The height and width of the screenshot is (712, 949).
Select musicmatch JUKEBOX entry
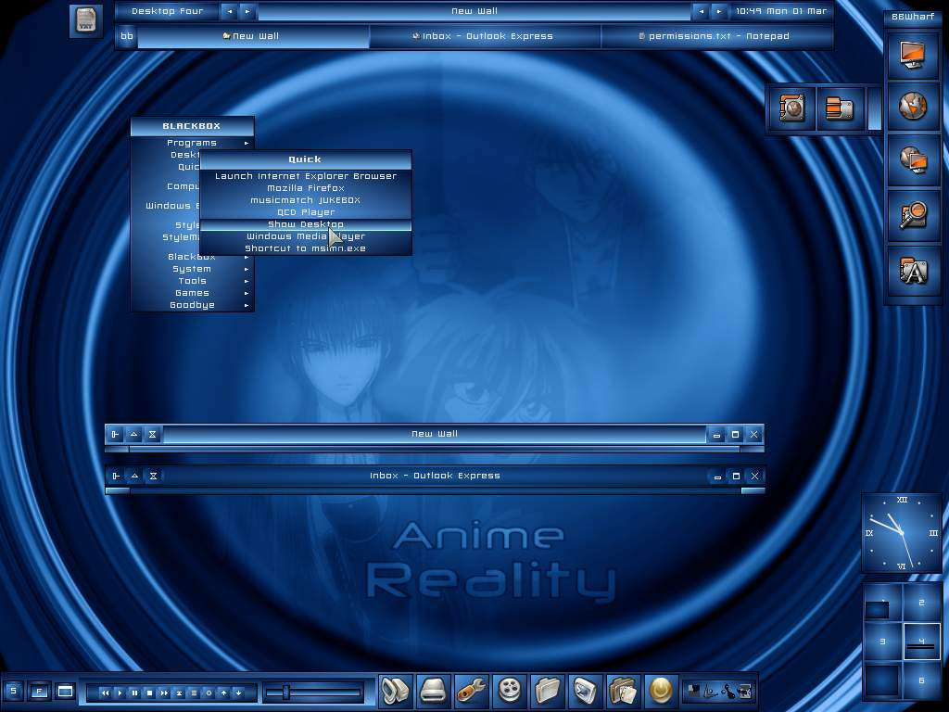(306, 200)
